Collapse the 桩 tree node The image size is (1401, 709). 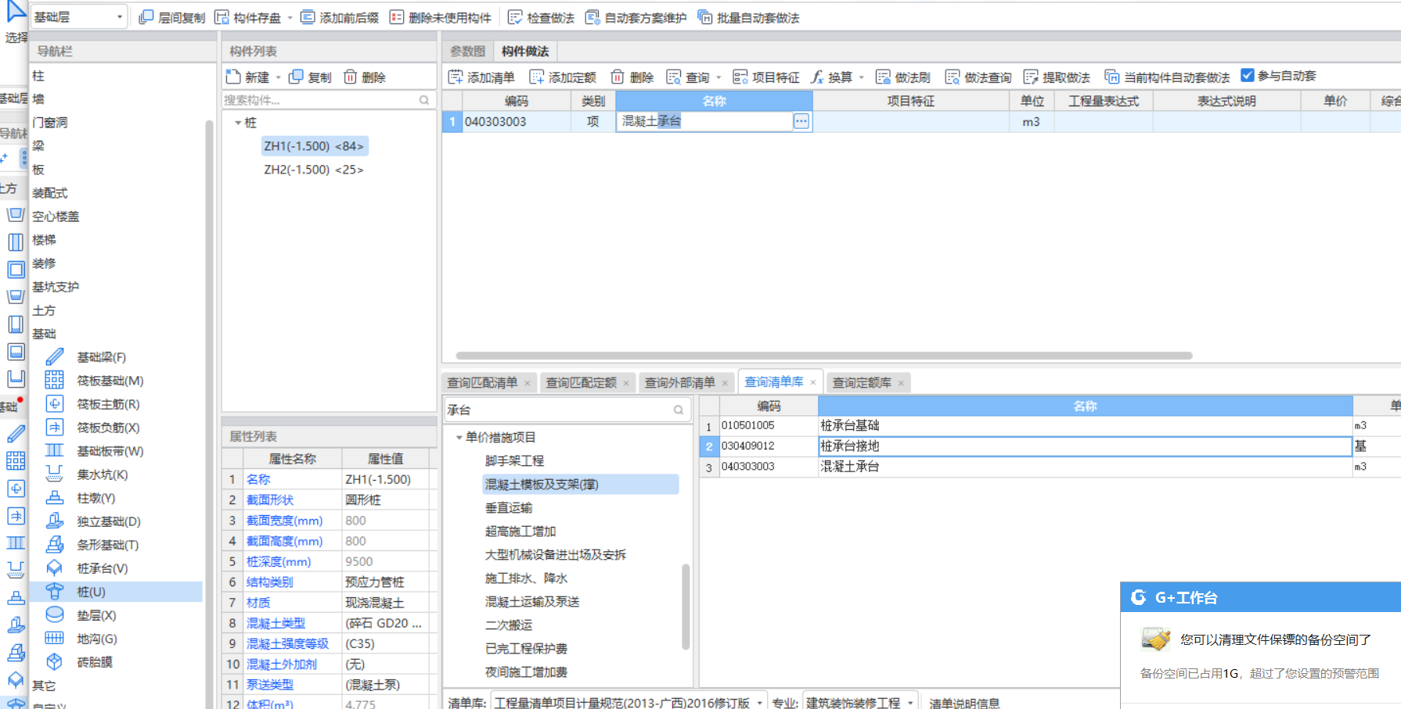point(238,123)
